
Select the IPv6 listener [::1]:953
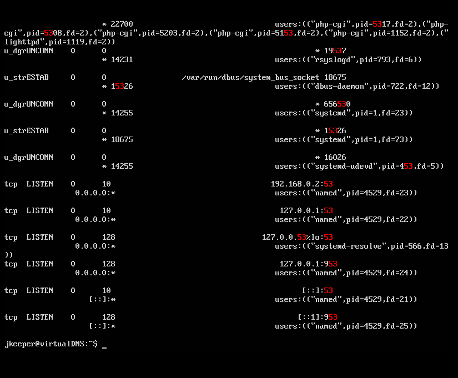click(x=319, y=317)
